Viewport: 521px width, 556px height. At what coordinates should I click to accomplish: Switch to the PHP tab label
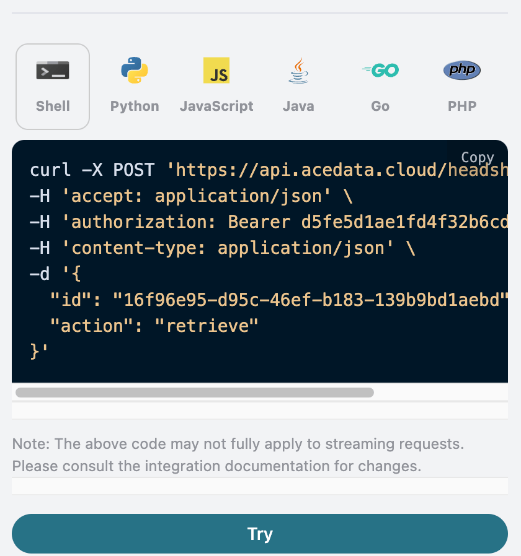[x=462, y=106]
